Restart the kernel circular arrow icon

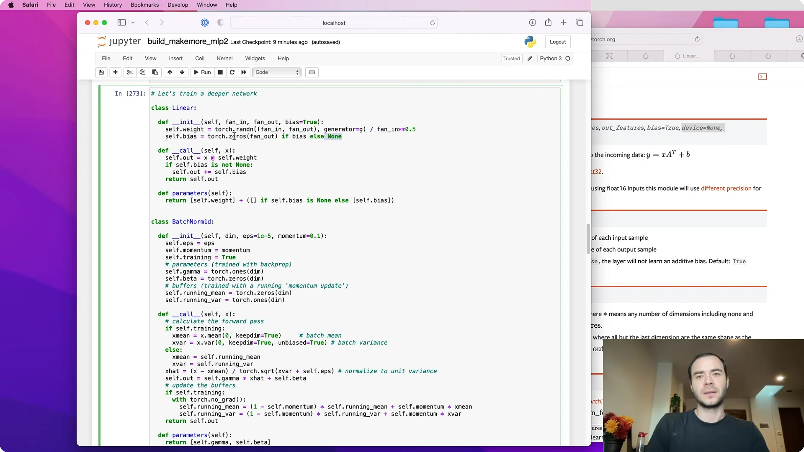pos(232,72)
